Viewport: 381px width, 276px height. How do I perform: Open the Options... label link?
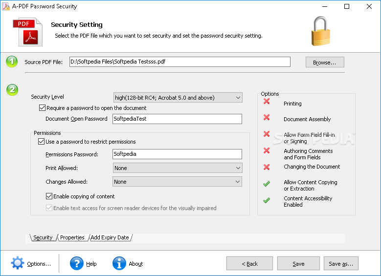(x=39, y=264)
